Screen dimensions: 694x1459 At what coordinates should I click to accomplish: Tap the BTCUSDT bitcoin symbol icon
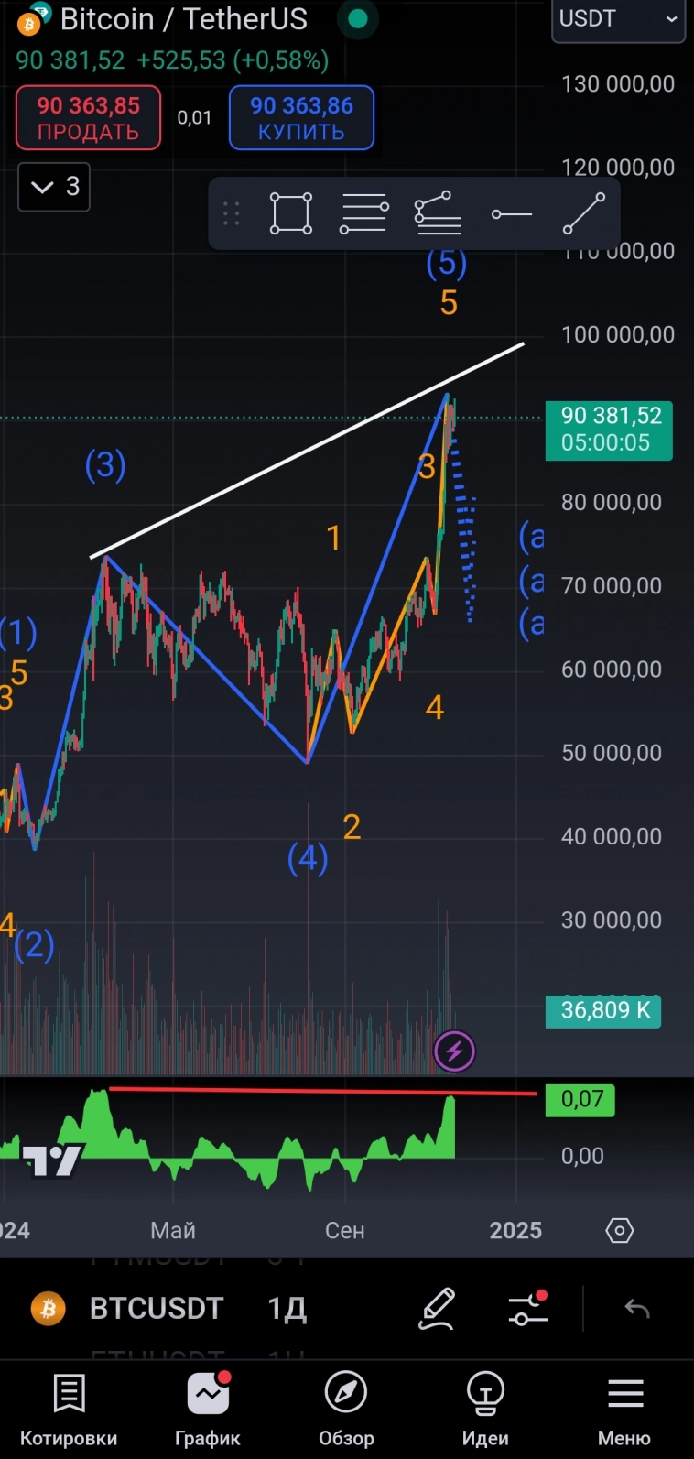pyautogui.click(x=49, y=1308)
